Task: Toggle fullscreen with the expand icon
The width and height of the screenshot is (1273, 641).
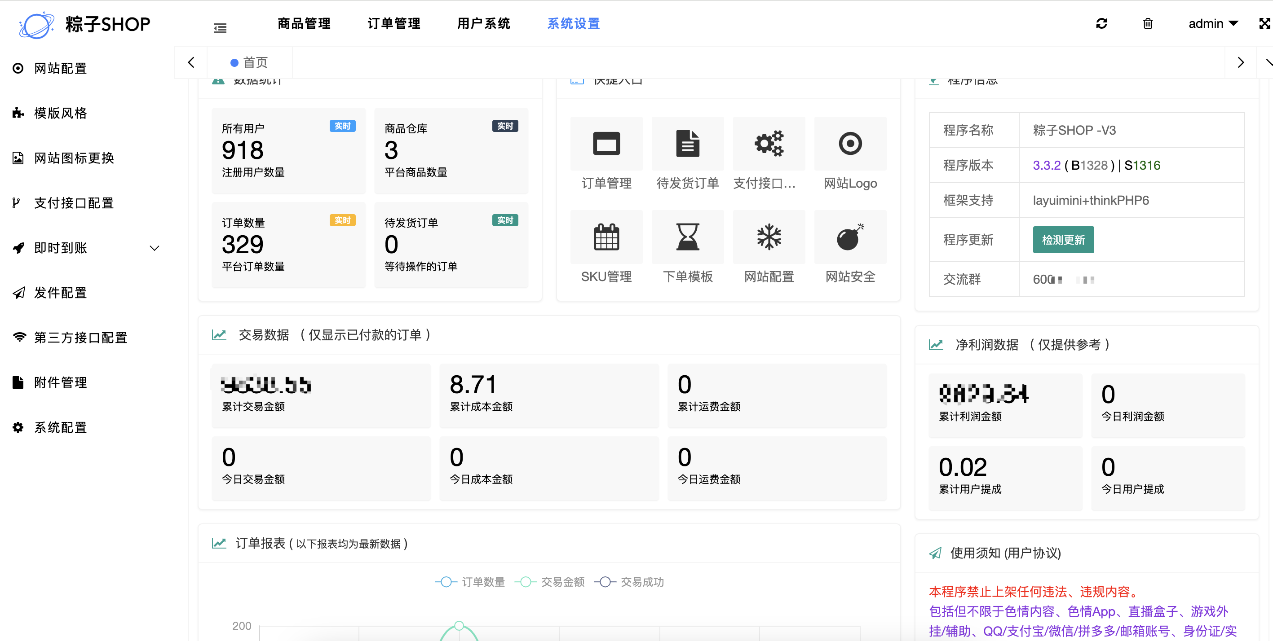Action: 1264,23
